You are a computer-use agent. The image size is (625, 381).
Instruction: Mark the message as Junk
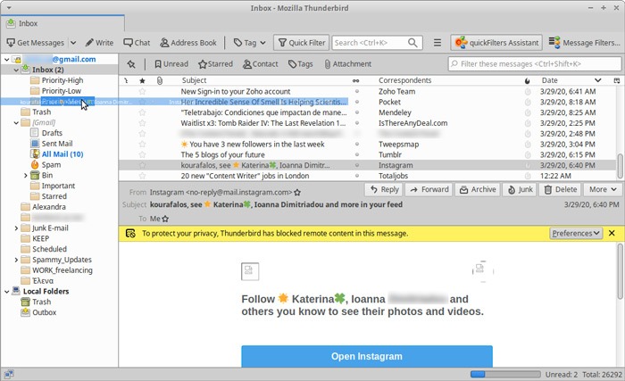pyautogui.click(x=520, y=190)
